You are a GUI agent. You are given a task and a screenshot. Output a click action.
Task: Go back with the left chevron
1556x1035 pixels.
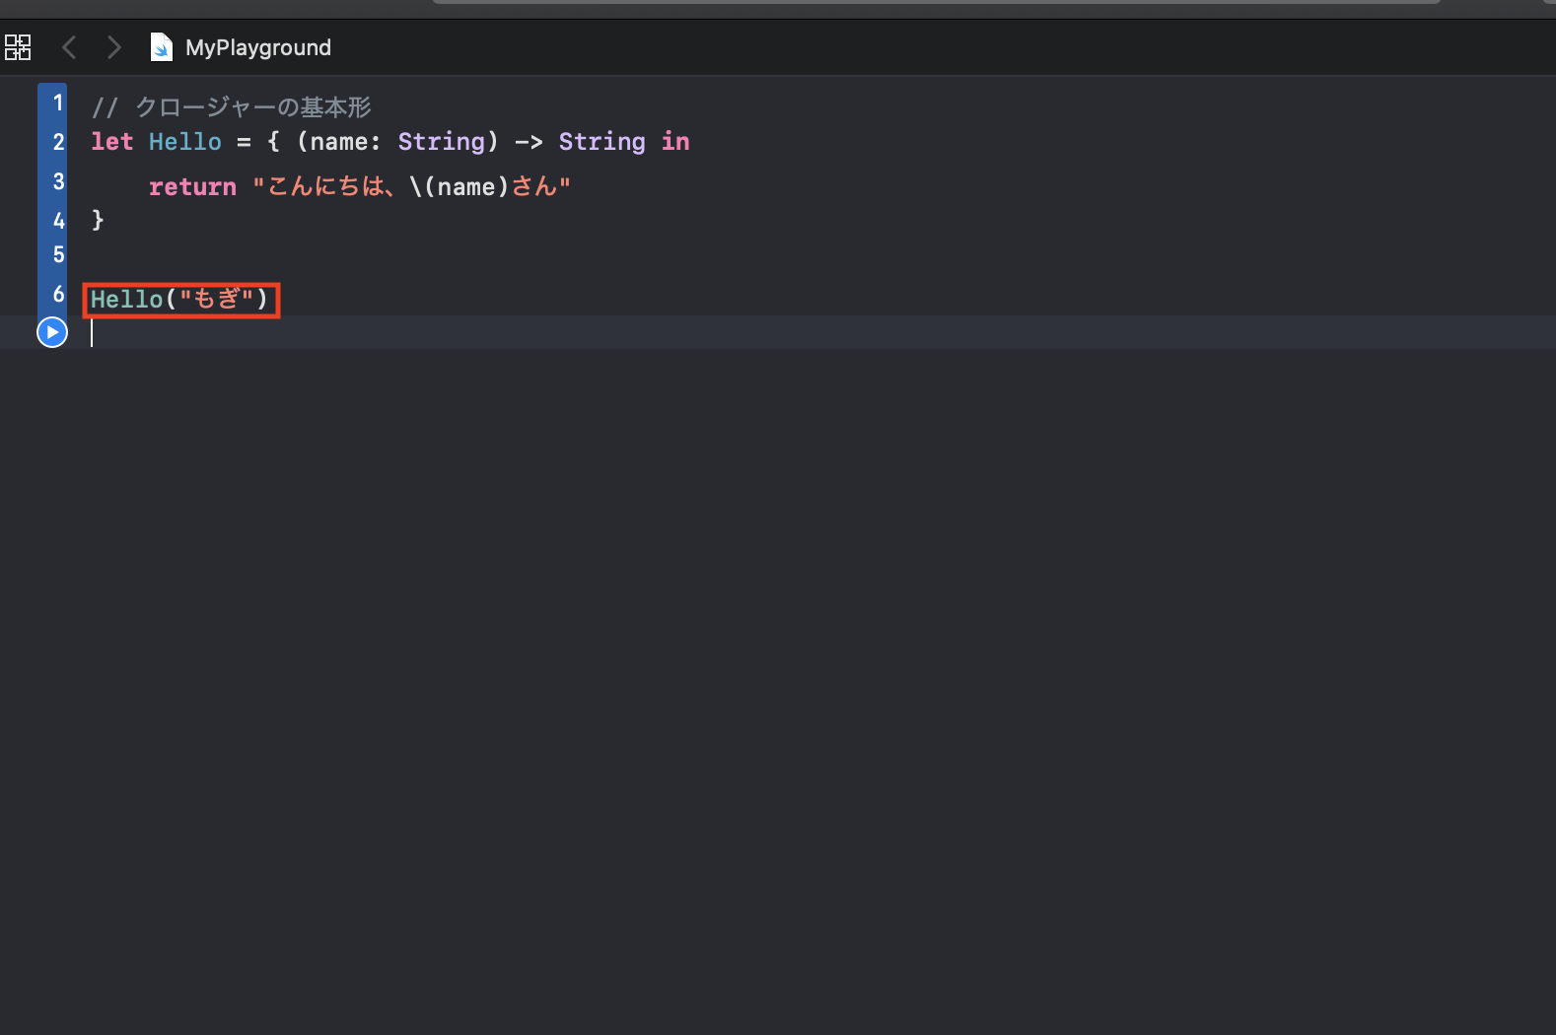click(x=69, y=47)
